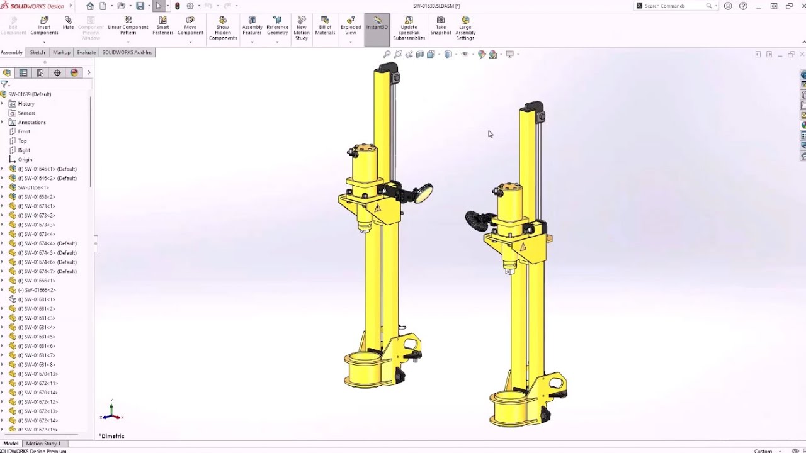This screenshot has width=806, height=453.
Task: Open DisplayManager tab icon
Action: 74,73
